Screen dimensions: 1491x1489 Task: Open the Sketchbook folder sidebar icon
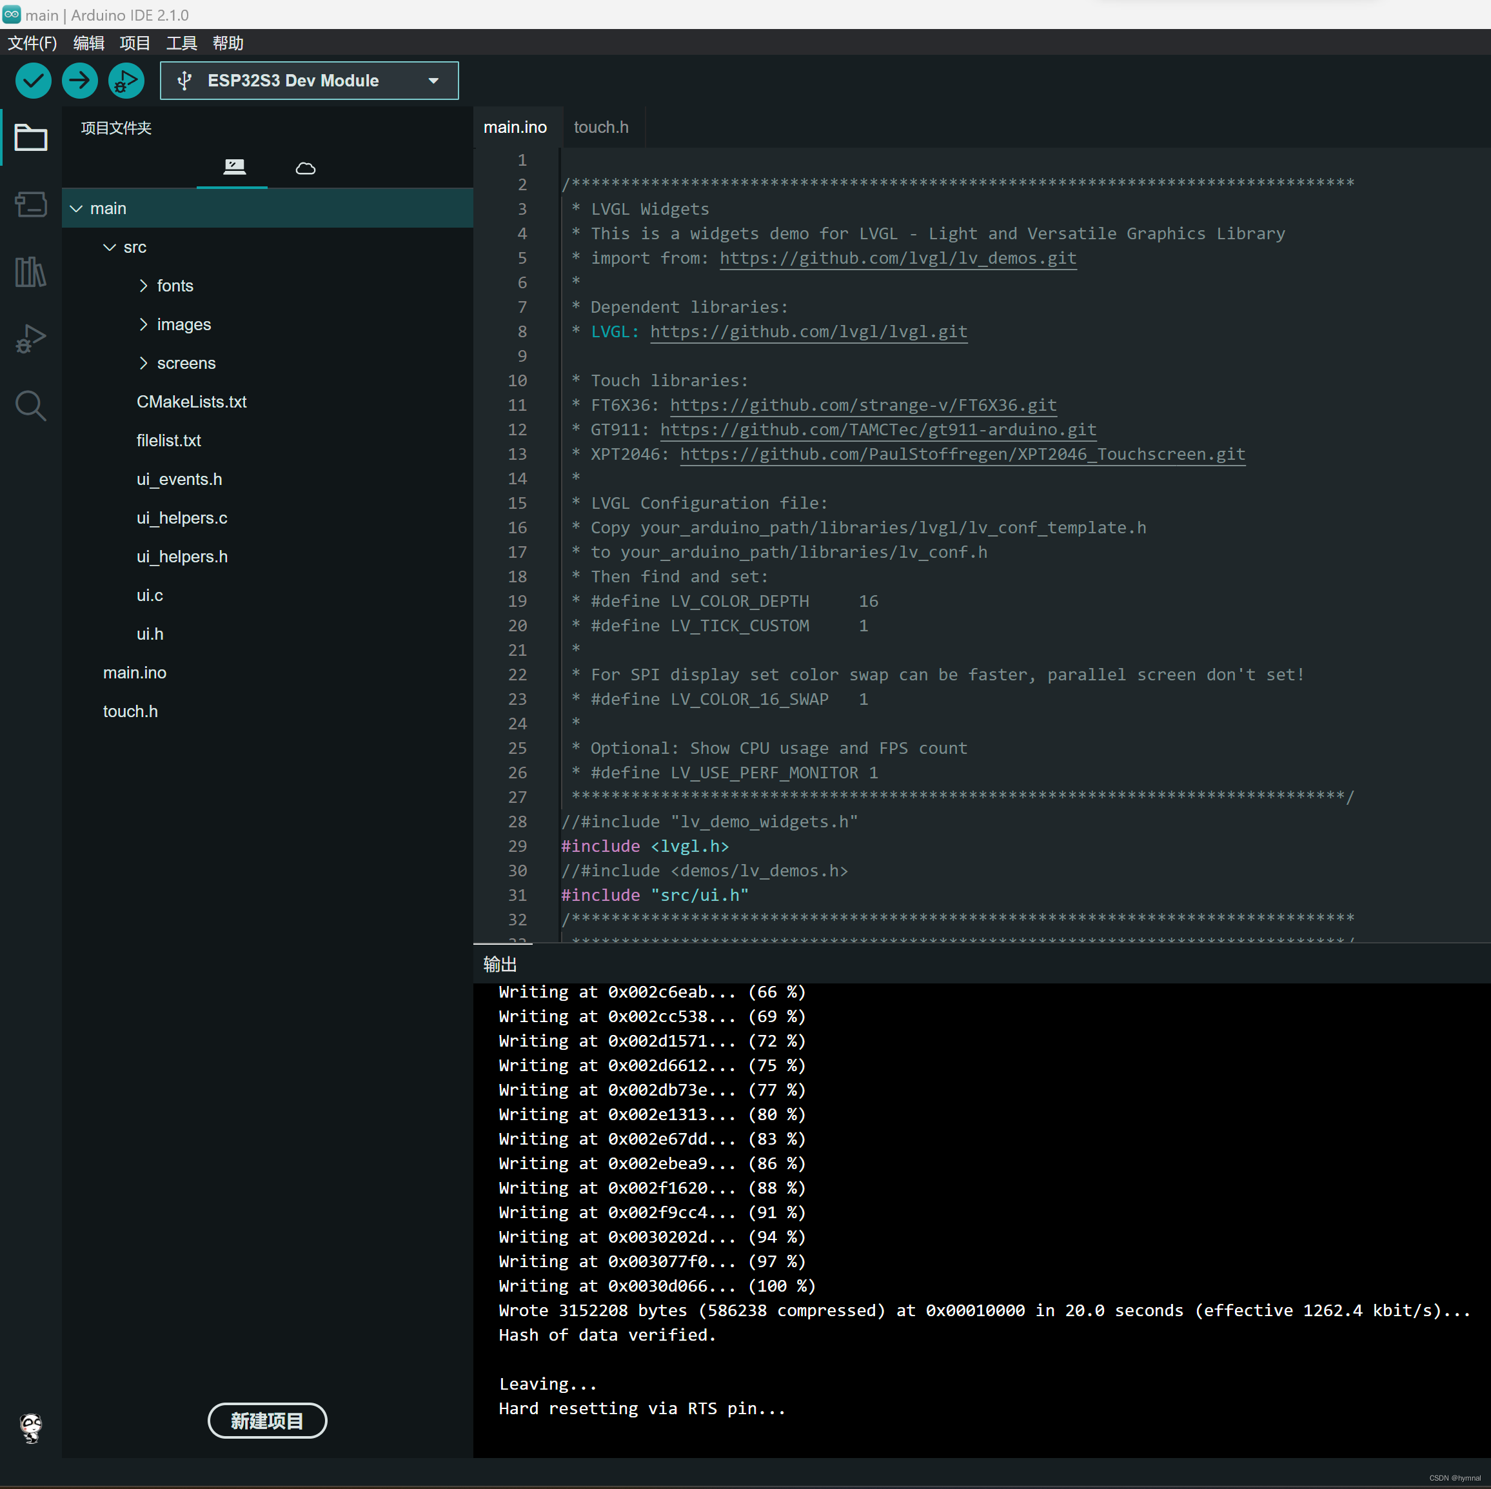coord(30,137)
